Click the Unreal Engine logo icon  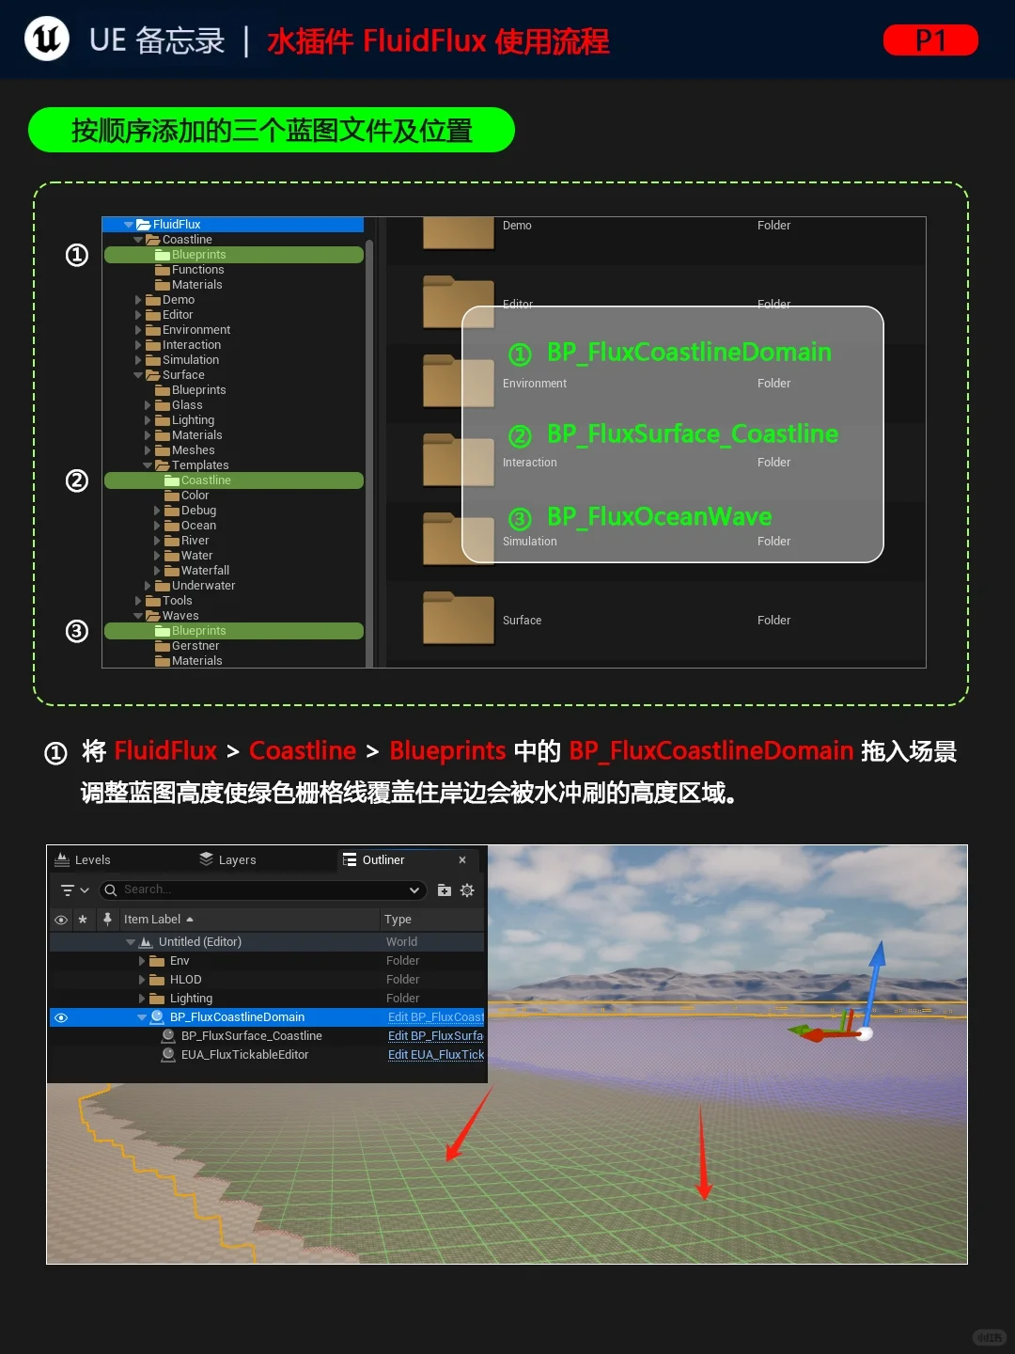pyautogui.click(x=45, y=39)
